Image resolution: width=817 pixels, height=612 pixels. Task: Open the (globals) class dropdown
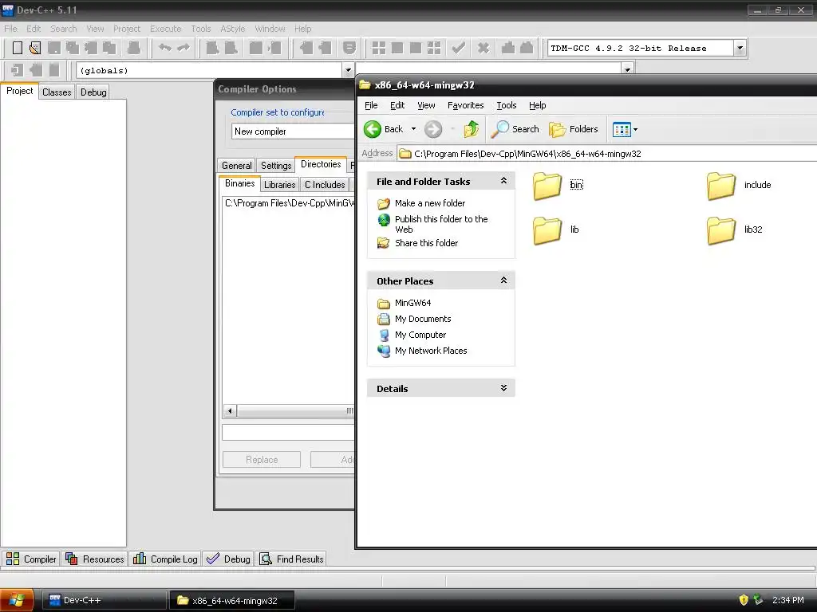[348, 70]
